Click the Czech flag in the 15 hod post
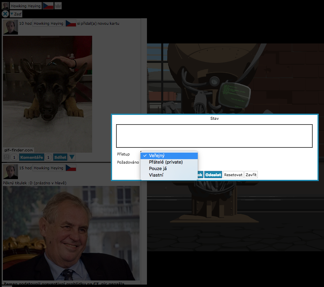324x287 pixels. point(71,168)
